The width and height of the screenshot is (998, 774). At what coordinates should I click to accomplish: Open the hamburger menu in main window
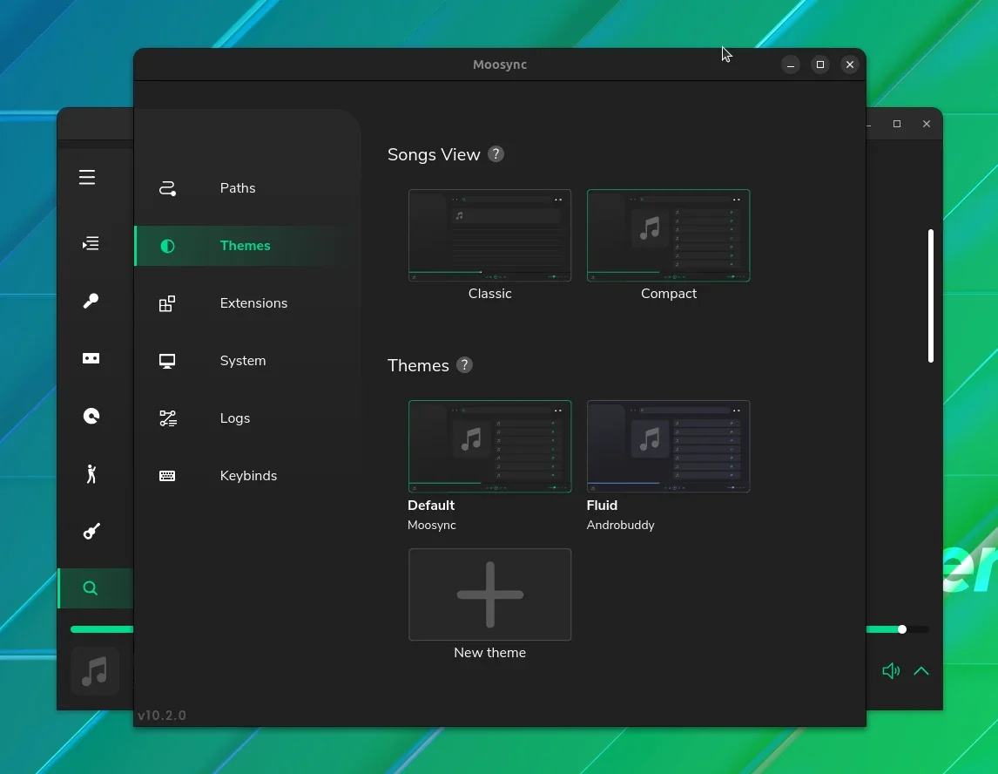point(87,177)
